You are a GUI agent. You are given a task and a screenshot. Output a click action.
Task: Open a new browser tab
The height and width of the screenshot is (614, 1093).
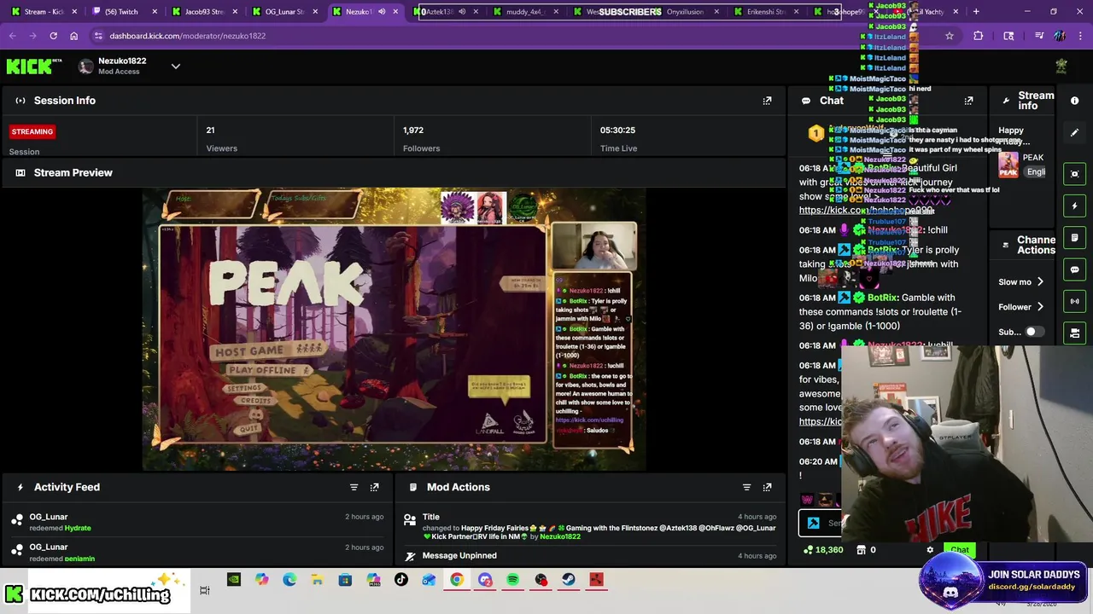pyautogui.click(x=976, y=12)
